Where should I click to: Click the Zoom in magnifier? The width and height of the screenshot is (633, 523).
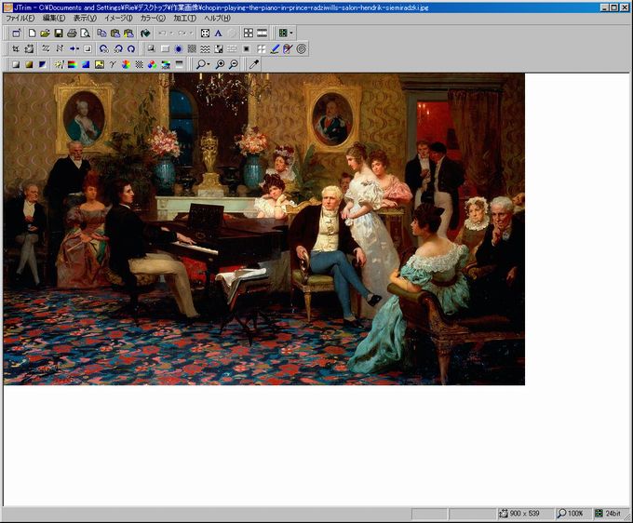point(220,64)
